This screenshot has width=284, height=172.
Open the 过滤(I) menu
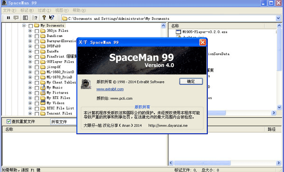pos(44,10)
